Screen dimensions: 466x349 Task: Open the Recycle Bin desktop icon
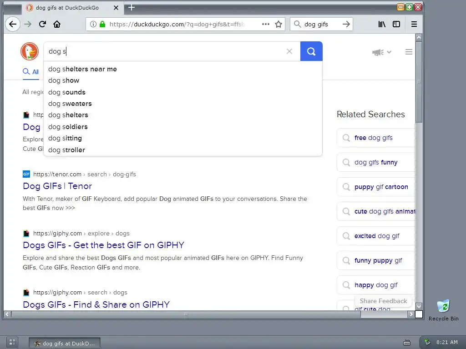tap(443, 310)
